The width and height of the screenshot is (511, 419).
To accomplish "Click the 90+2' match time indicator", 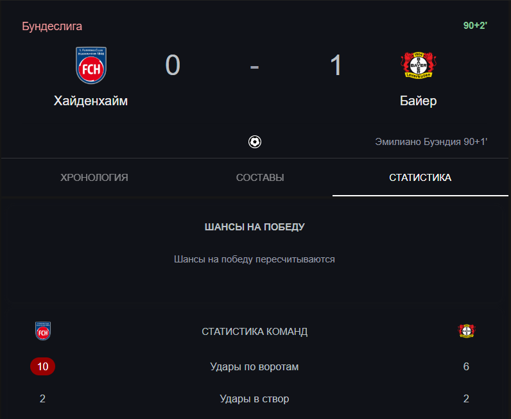I will click(x=475, y=26).
